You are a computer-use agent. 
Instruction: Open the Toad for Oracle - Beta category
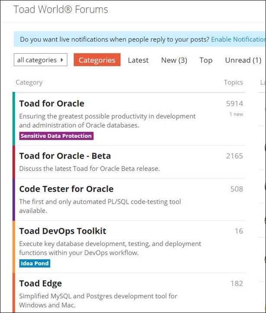65,156
